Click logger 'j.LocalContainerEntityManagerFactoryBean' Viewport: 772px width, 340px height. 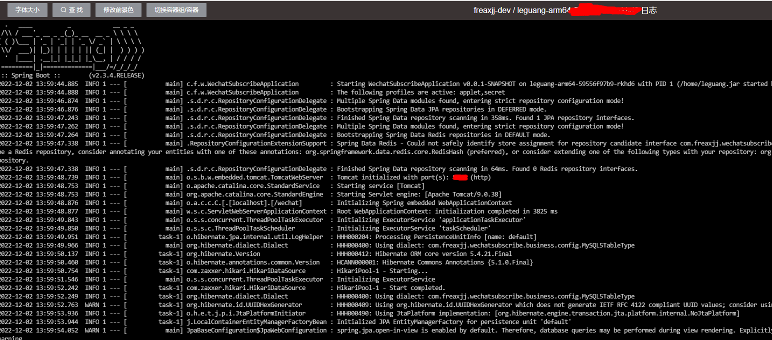(x=256, y=322)
